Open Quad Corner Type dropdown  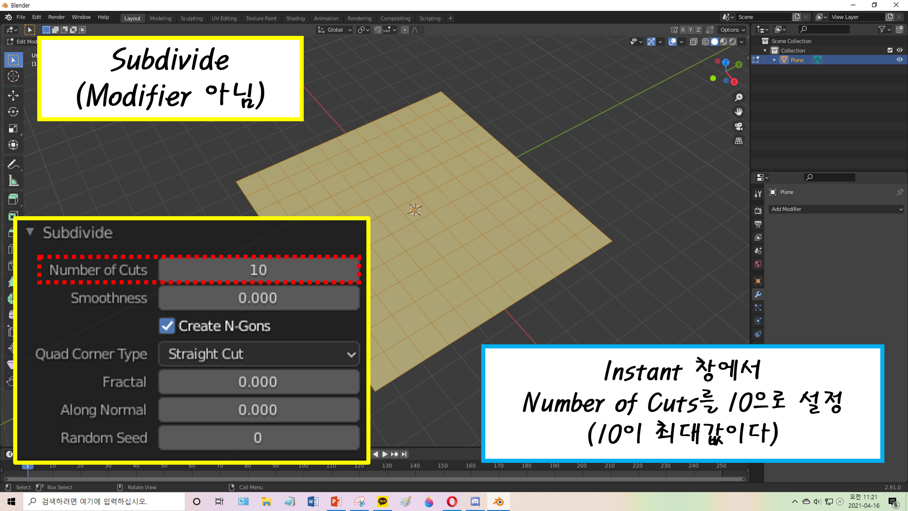click(259, 354)
